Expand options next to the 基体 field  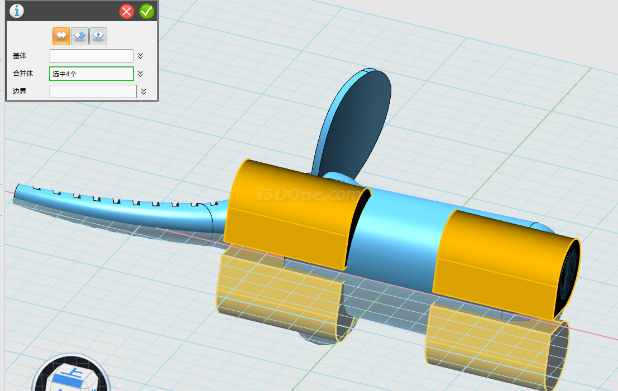tap(141, 56)
